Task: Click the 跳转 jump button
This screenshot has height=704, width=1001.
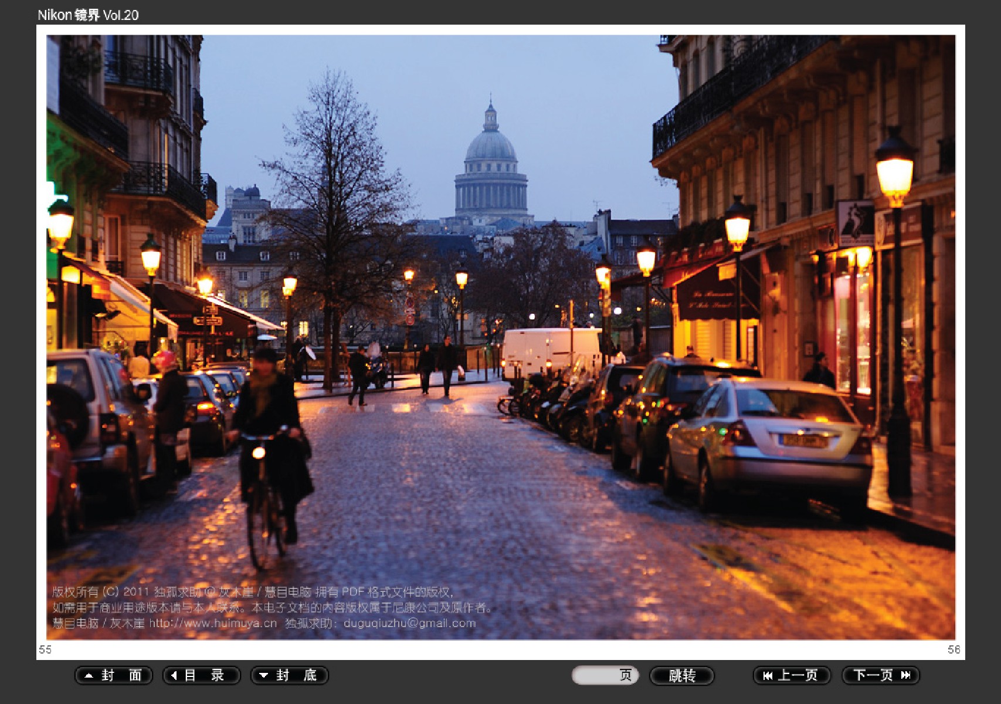Action: 682,676
